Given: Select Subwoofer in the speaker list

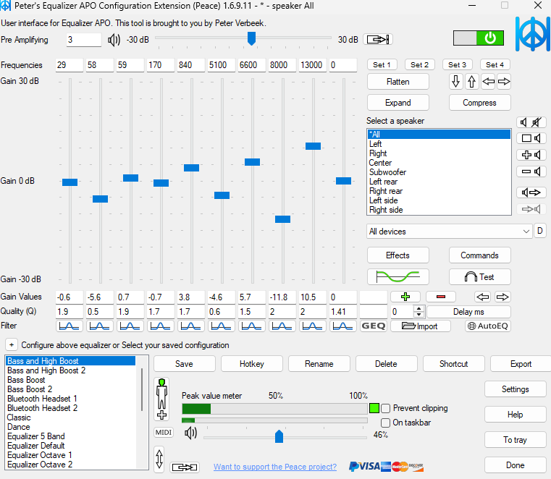Looking at the screenshot, I should point(439,172).
